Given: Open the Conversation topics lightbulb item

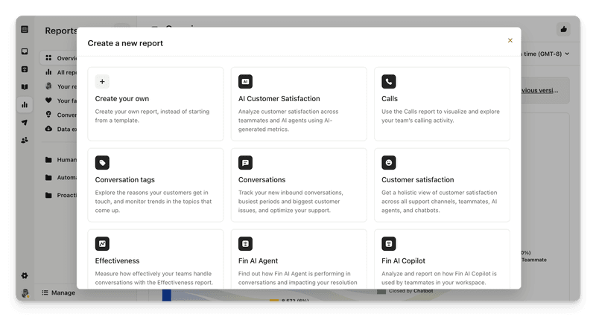Looking at the screenshot, I should coord(60,115).
